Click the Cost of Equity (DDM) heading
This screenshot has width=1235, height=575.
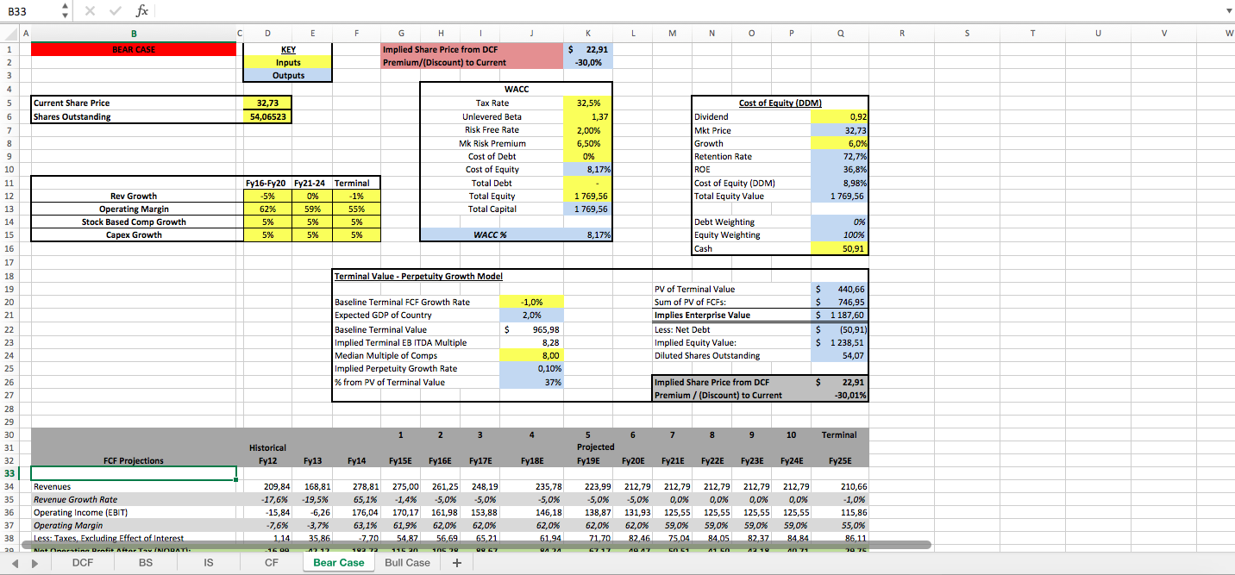[x=780, y=103]
